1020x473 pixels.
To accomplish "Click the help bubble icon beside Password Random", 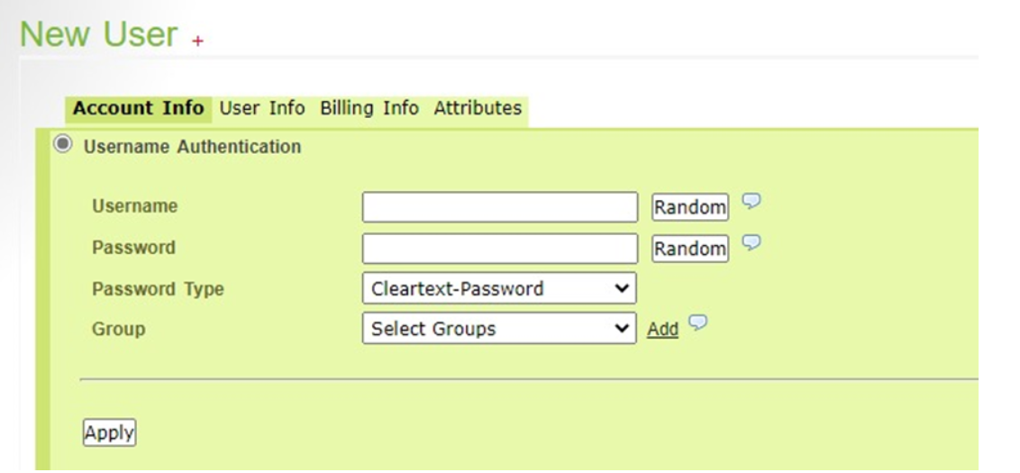I will (751, 241).
